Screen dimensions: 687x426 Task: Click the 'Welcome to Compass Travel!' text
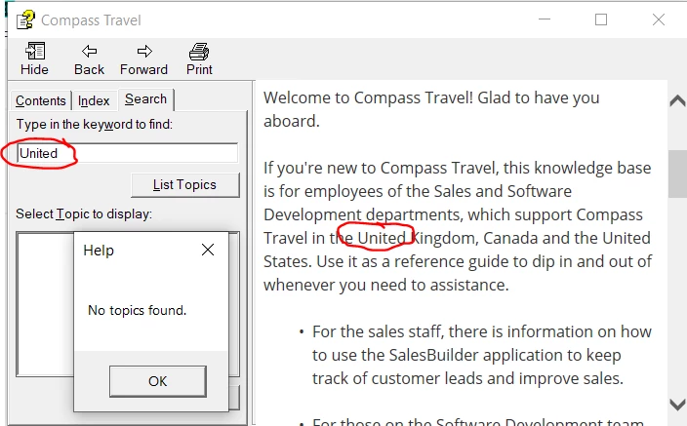tap(368, 97)
